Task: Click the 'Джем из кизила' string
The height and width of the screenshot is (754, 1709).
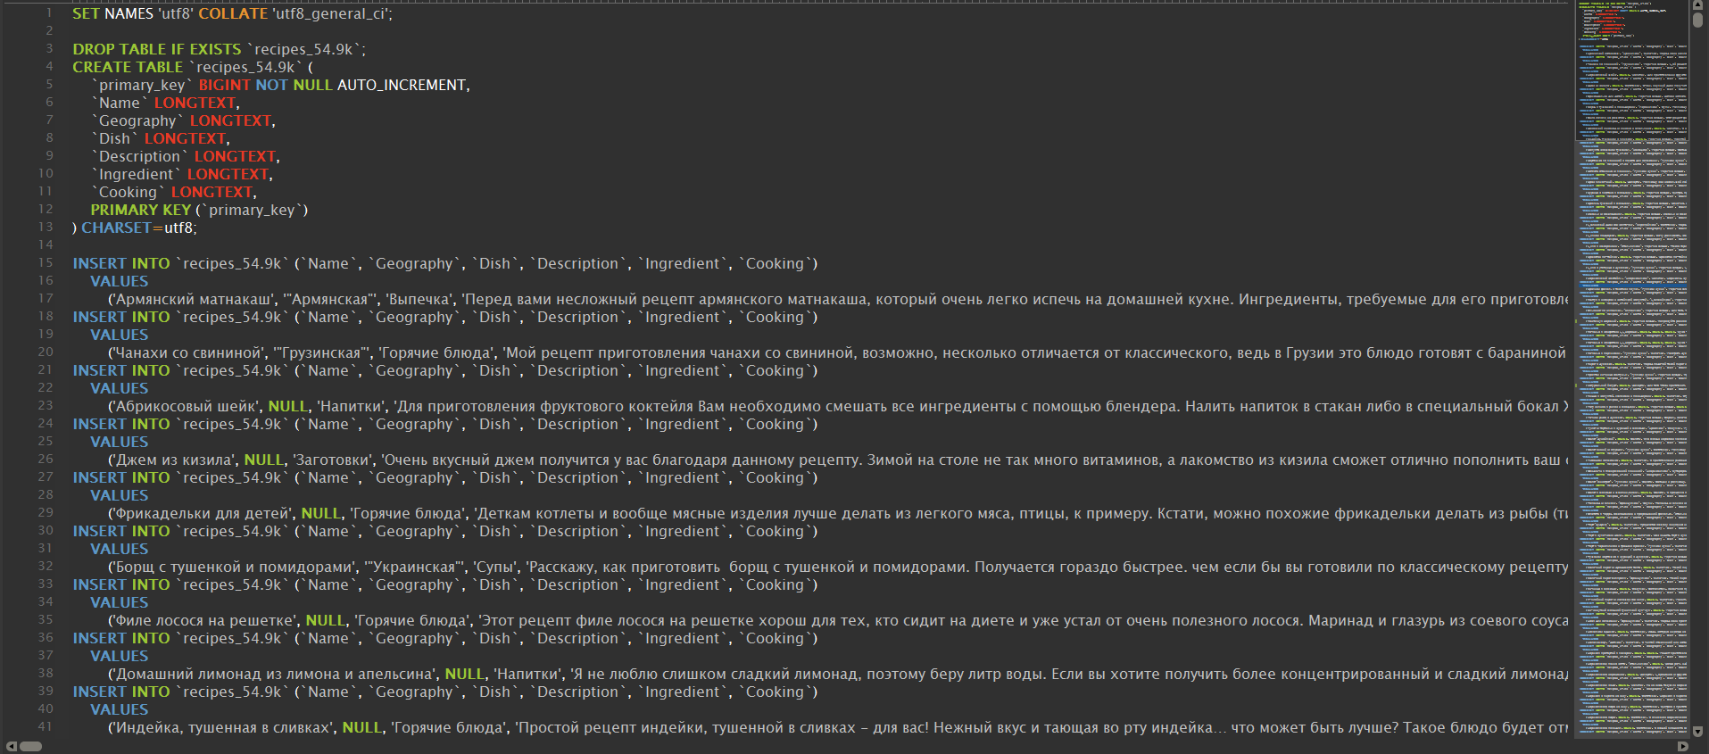Action: [175, 460]
